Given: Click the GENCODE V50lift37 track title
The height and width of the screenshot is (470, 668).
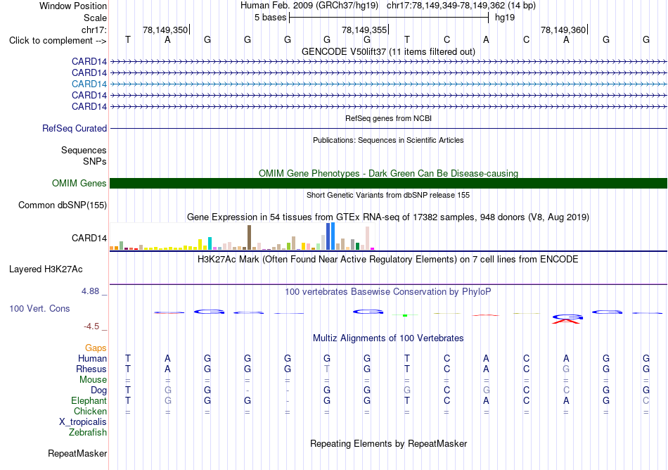Looking at the screenshot, I should [388, 51].
